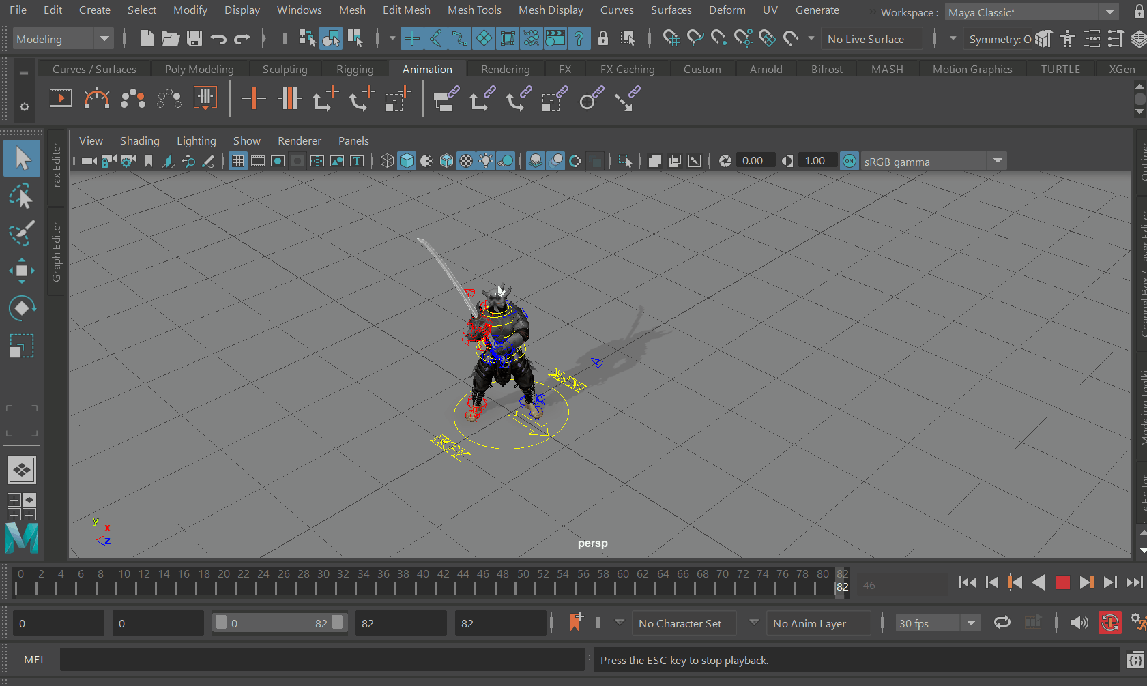
Task: Open the Graph Editor side tab
Action: 57,251
